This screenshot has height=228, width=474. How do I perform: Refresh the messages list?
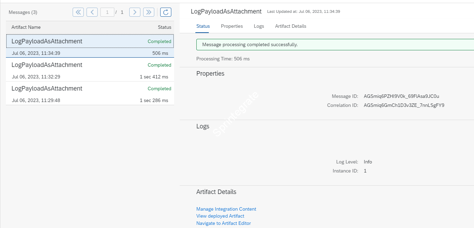[x=165, y=12]
